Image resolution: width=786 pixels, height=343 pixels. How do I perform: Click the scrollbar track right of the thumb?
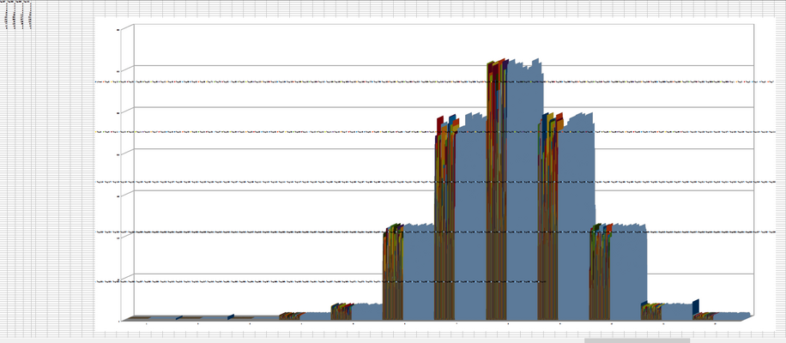pos(737,340)
